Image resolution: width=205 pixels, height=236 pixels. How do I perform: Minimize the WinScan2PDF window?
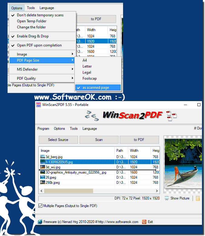pos(185,105)
